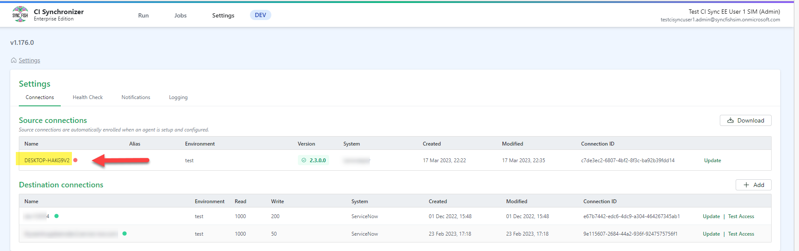Click connection ID c7de3ec2-6807-4bf2-8f3c-ba92b39fdd14
The image size is (799, 251).
[628, 161]
